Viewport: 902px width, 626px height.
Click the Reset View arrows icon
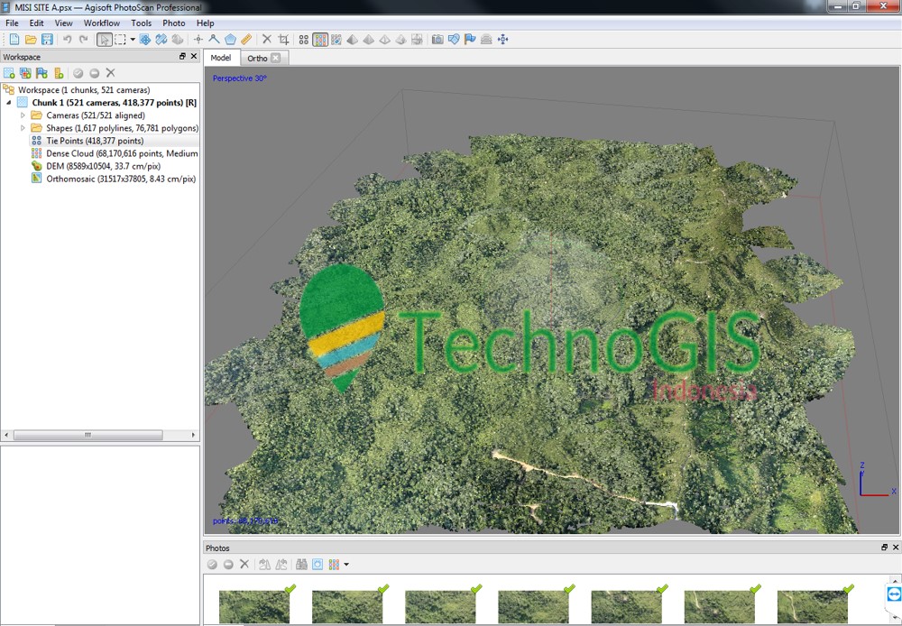502,39
